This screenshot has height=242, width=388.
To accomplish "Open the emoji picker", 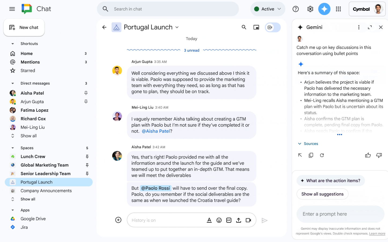I will (x=219, y=220).
